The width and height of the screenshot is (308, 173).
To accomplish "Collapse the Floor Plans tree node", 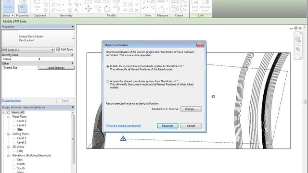I will click(8, 117).
